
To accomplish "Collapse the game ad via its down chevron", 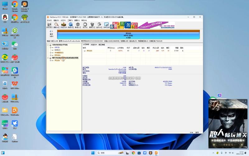I will tap(243, 101).
